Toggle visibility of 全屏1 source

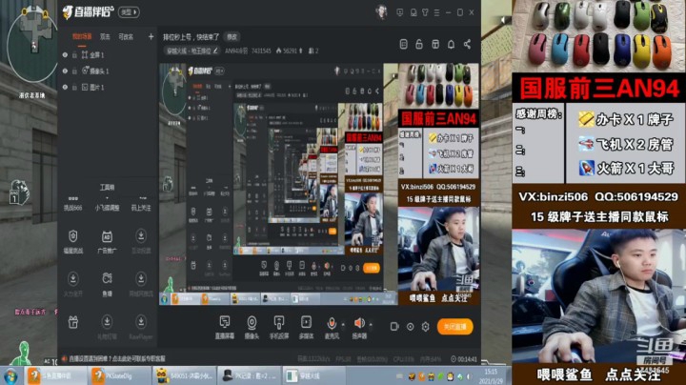(x=65, y=55)
